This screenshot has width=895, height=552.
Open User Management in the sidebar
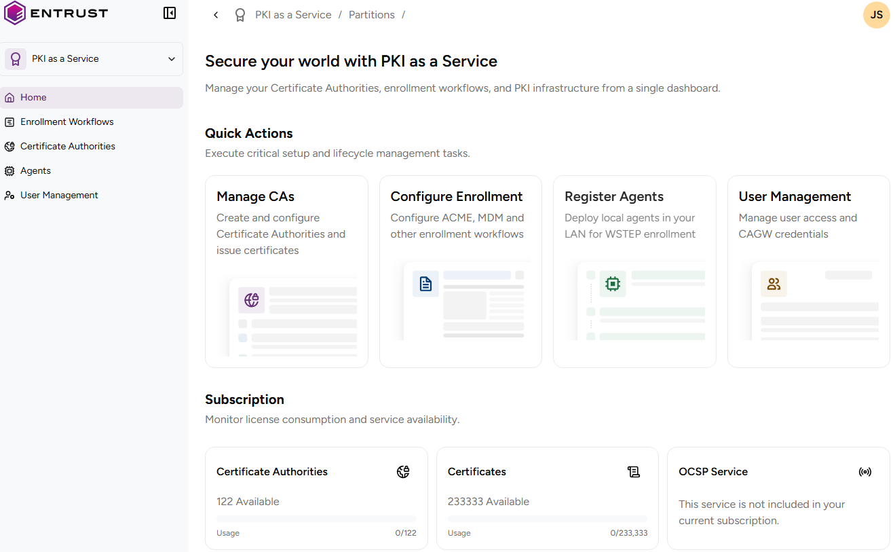click(59, 196)
